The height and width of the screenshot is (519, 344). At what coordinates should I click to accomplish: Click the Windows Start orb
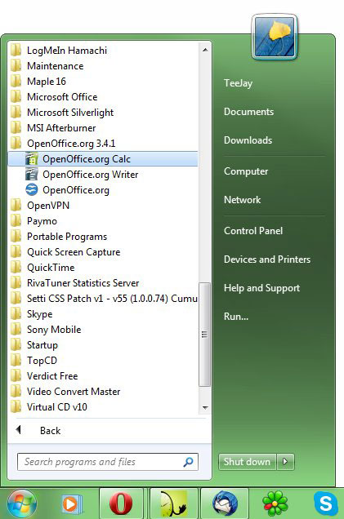pos(21,503)
